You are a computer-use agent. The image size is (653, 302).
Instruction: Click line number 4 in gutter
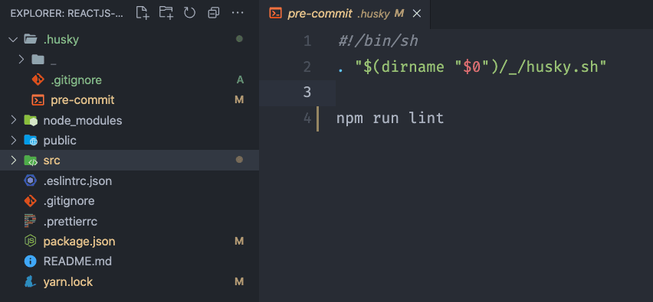[x=307, y=119]
